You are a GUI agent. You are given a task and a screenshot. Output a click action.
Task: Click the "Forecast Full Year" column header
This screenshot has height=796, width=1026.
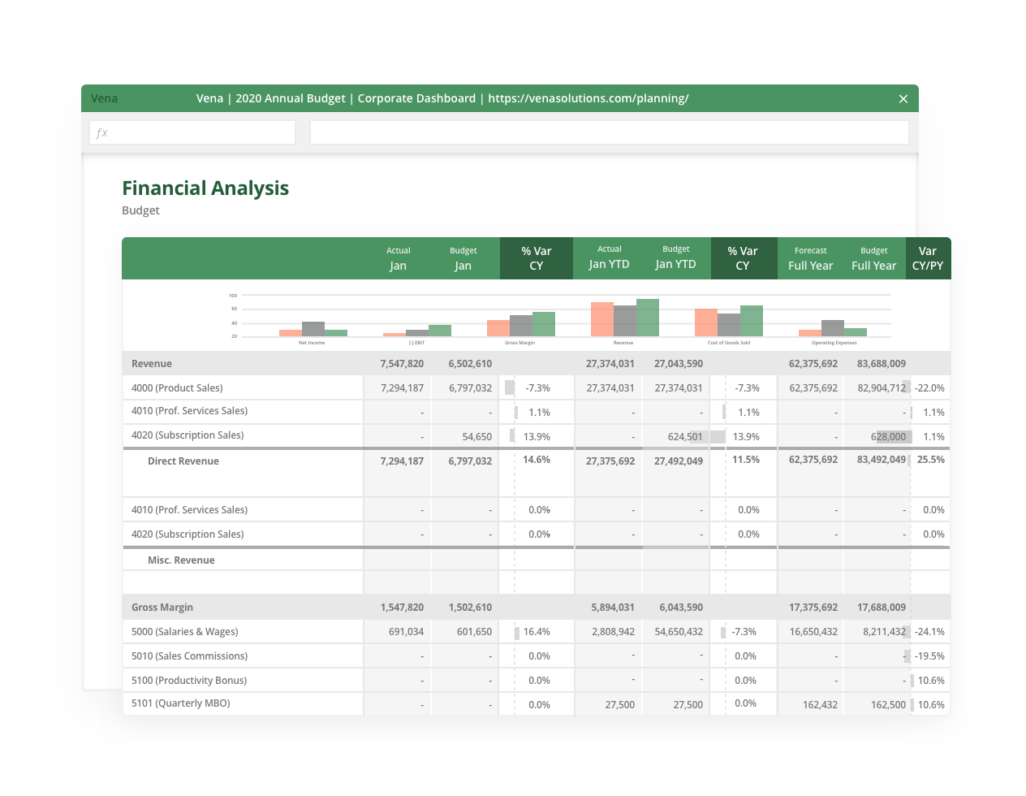[x=810, y=257]
